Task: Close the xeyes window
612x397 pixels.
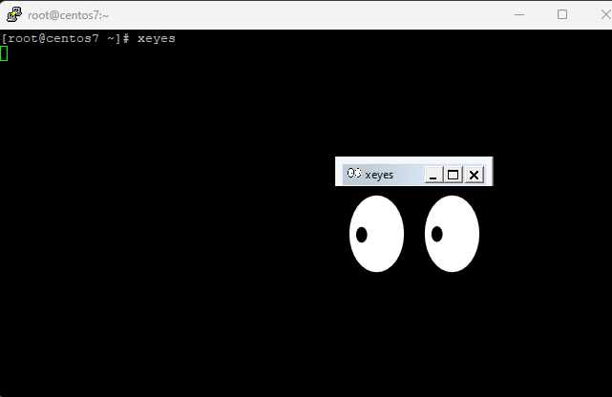Action: (x=474, y=175)
